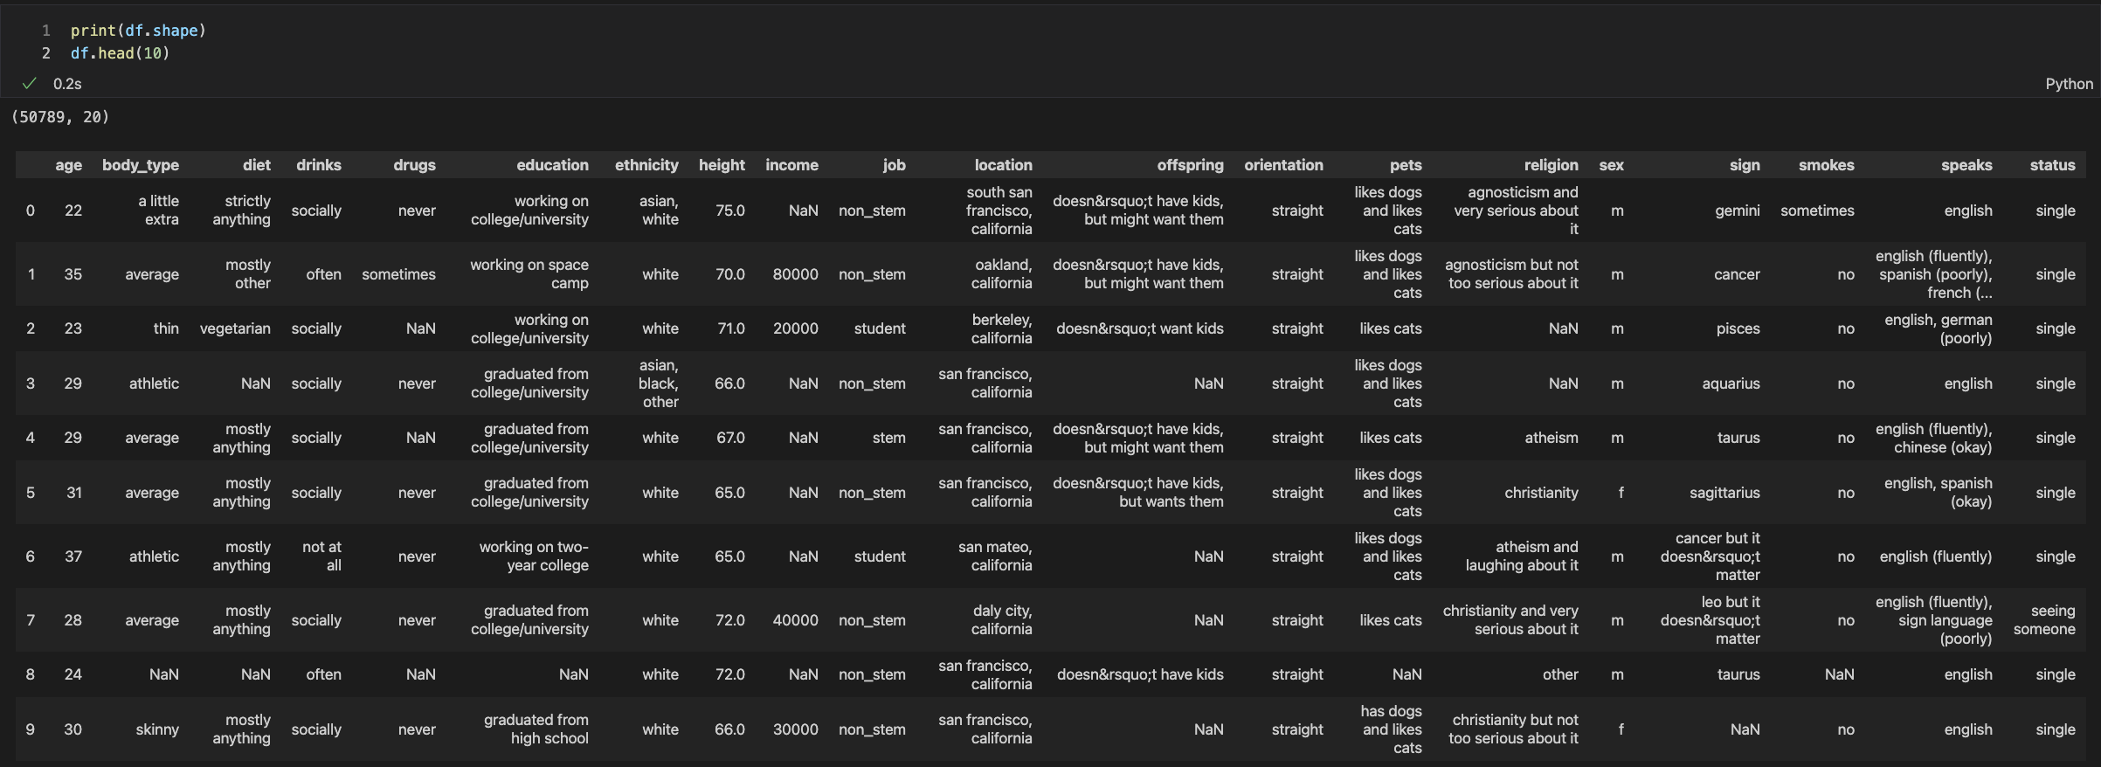Image resolution: width=2101 pixels, height=767 pixels.
Task: Click the status column header
Action: click(2052, 165)
